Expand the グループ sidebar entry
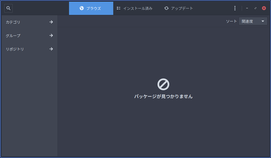This screenshot has width=271, height=158. coord(29,35)
